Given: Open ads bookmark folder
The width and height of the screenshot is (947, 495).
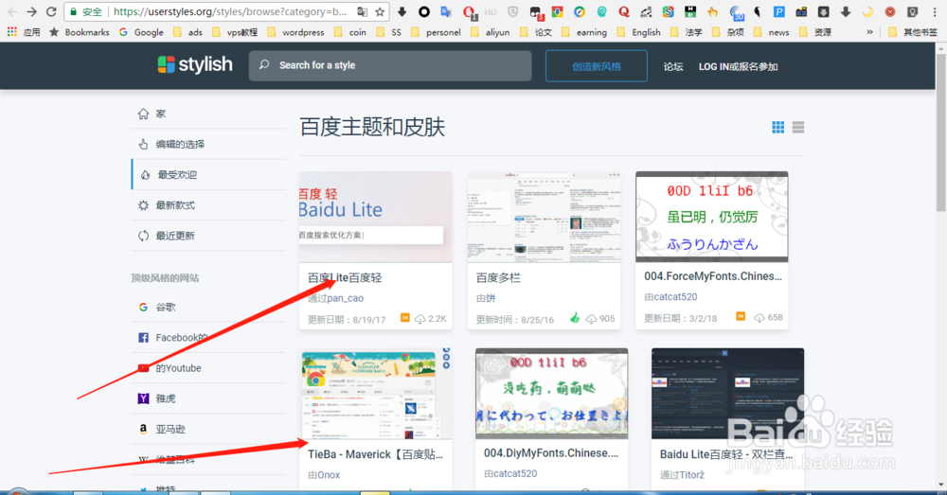Looking at the screenshot, I should 188,32.
